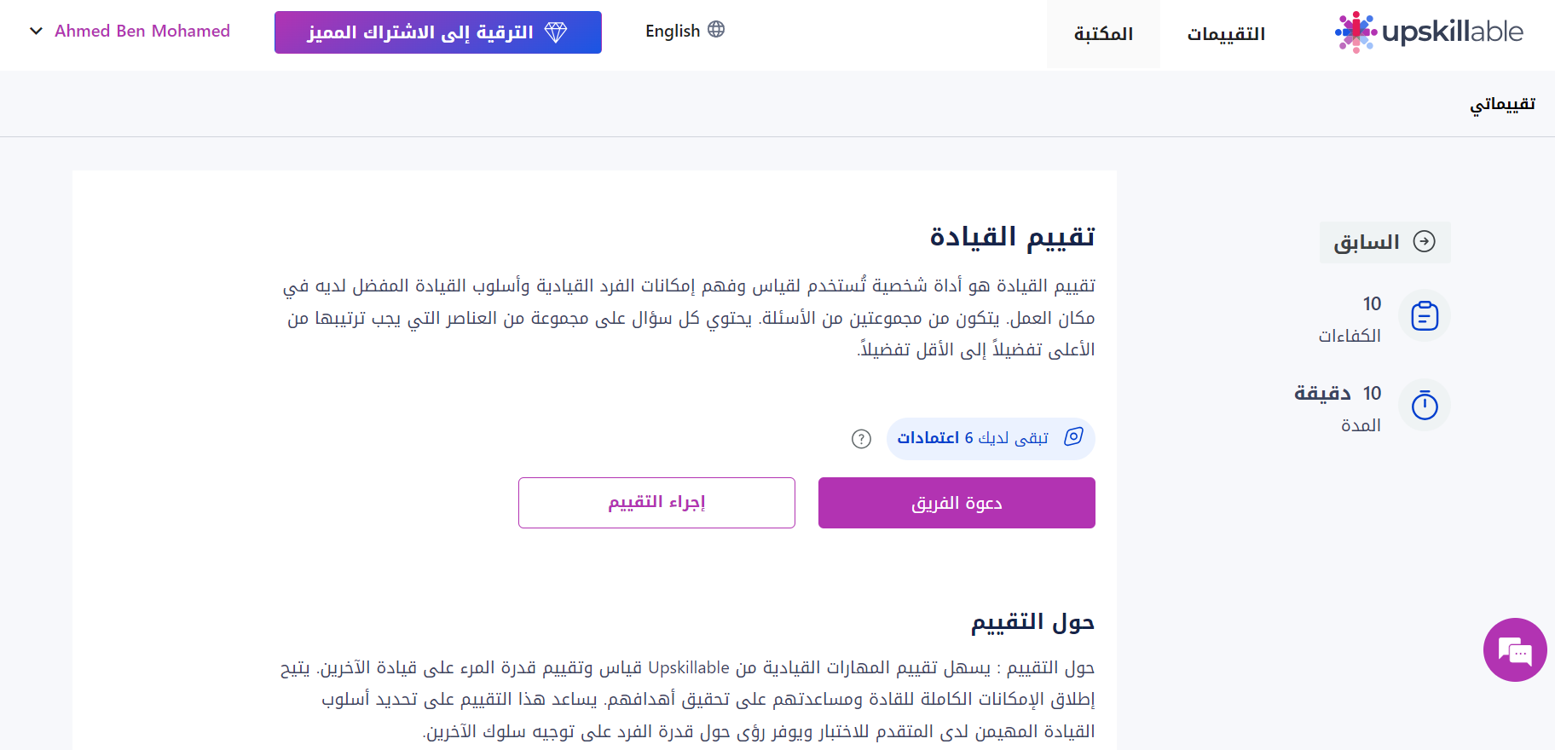The height and width of the screenshot is (750, 1555).
Task: Click the remaining 6 credits badge
Action: [x=991, y=438]
